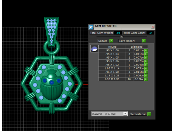Screen dimensions: 174x131
Task: Click the Total Gem Count label
Action: click(x=134, y=33)
